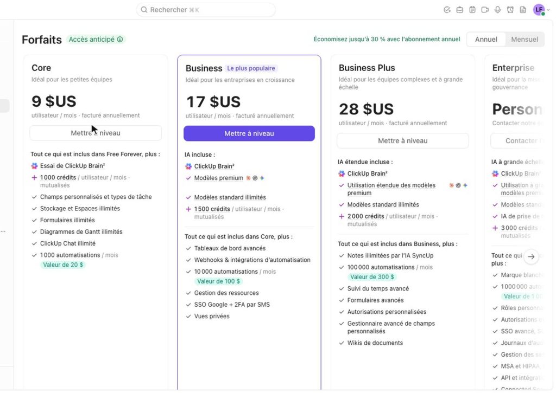Image resolution: width=556 pixels, height=393 pixels.
Task: Click the Valeur de 300 $ tag
Action: (372, 277)
